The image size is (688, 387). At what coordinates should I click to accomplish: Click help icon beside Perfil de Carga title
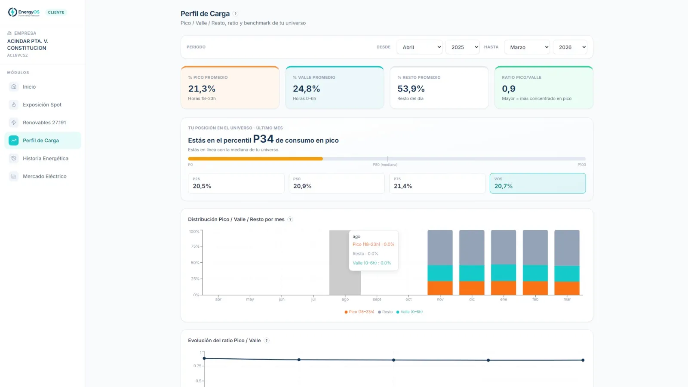[236, 14]
